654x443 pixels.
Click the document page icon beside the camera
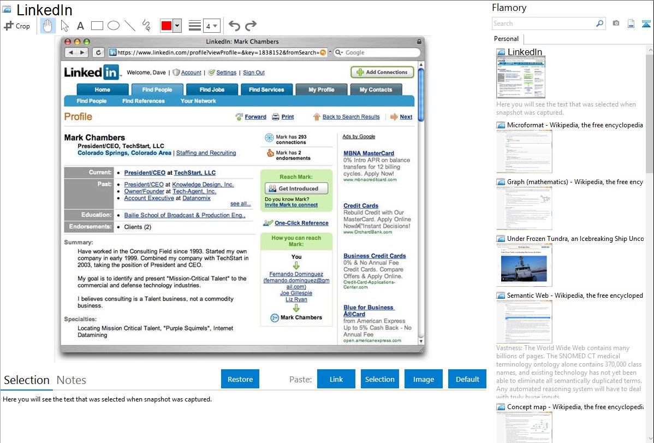point(631,23)
